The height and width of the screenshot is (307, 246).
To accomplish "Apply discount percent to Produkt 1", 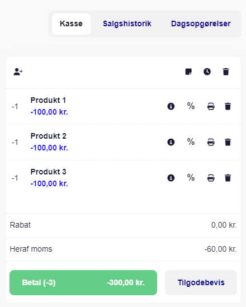I will pos(191,106).
